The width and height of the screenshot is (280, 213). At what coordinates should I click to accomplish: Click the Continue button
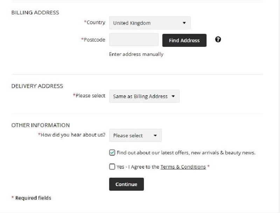(126, 184)
